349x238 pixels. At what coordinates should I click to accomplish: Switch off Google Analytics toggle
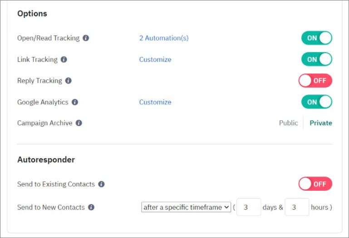[x=317, y=102]
